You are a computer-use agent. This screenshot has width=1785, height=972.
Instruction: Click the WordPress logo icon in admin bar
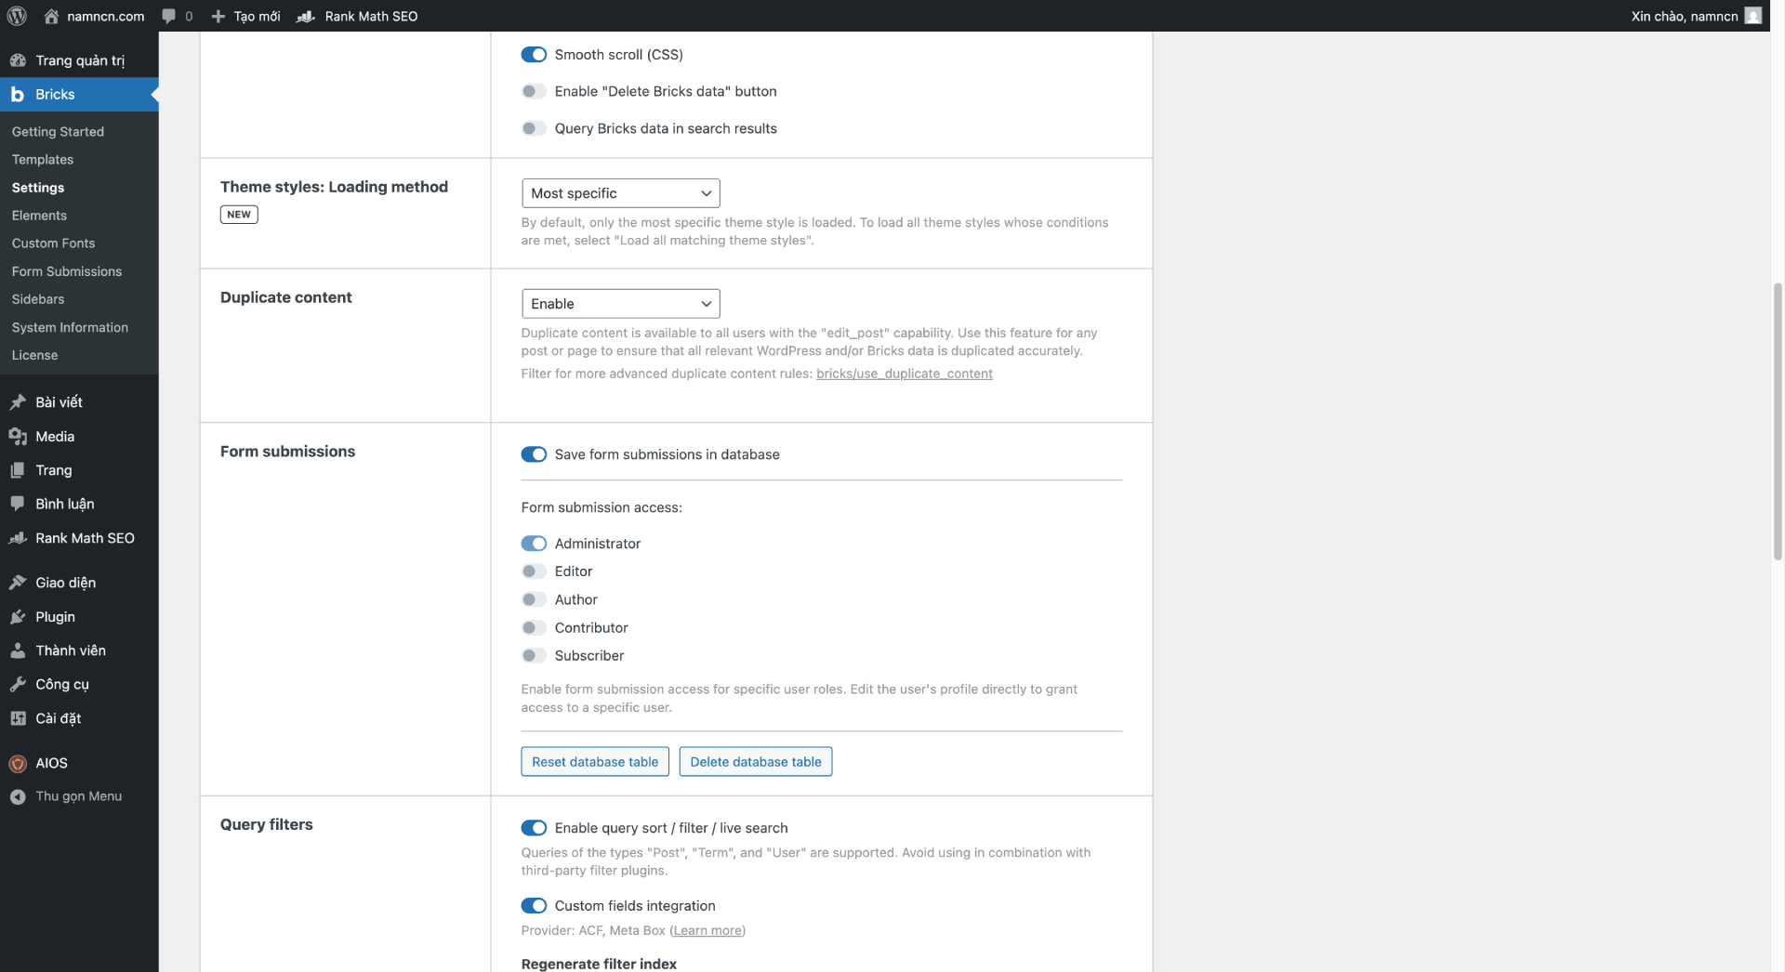coord(17,16)
